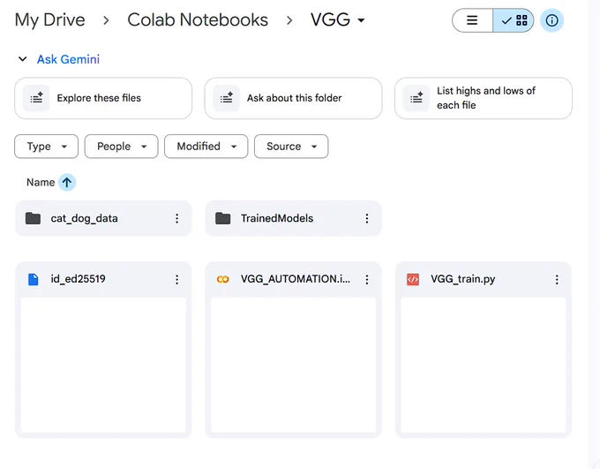This screenshot has height=469, width=600.
Task: Go to Colab Notebooks breadcrumb
Action: pyautogui.click(x=198, y=20)
